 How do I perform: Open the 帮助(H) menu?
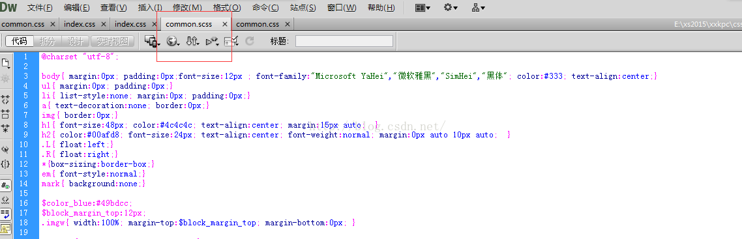tap(381, 8)
